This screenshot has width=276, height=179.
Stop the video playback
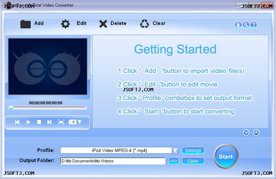pos(39,122)
